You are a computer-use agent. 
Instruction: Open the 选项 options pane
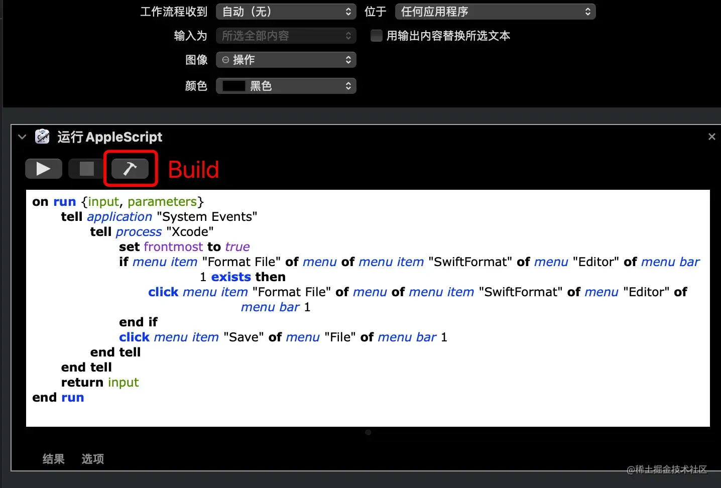(92, 458)
